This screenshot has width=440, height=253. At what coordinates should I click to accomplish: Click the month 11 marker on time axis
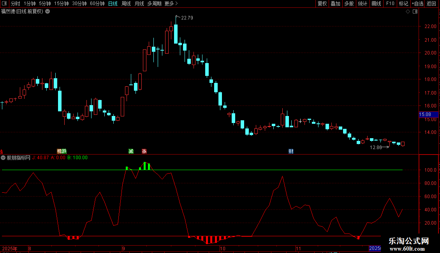click(298, 248)
